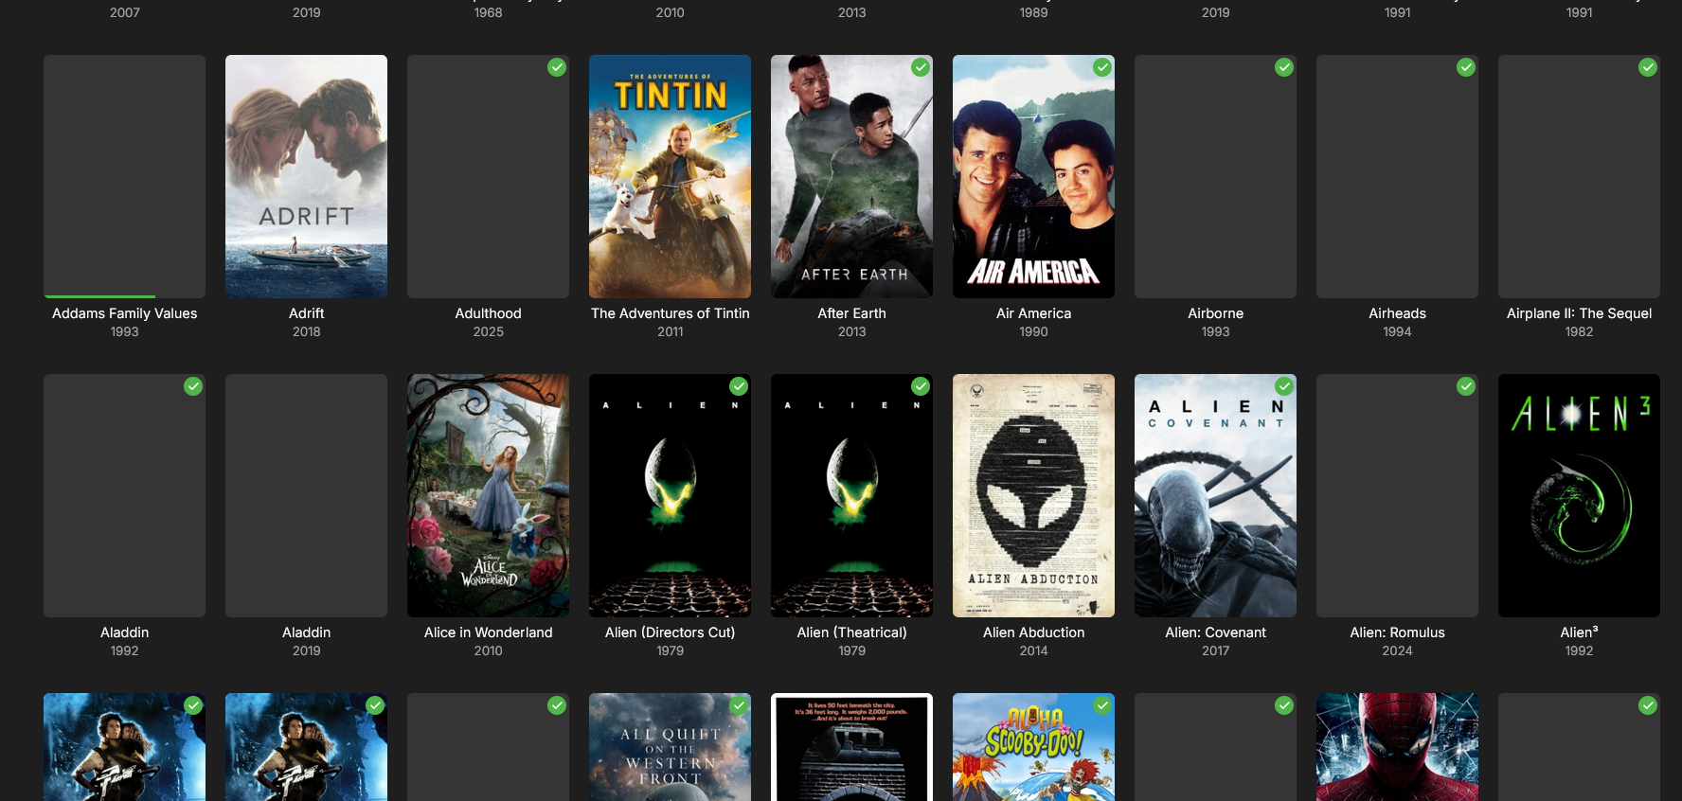Open the Aladdin 2019 placeholder poster
The width and height of the screenshot is (1682, 801).
[x=306, y=495]
